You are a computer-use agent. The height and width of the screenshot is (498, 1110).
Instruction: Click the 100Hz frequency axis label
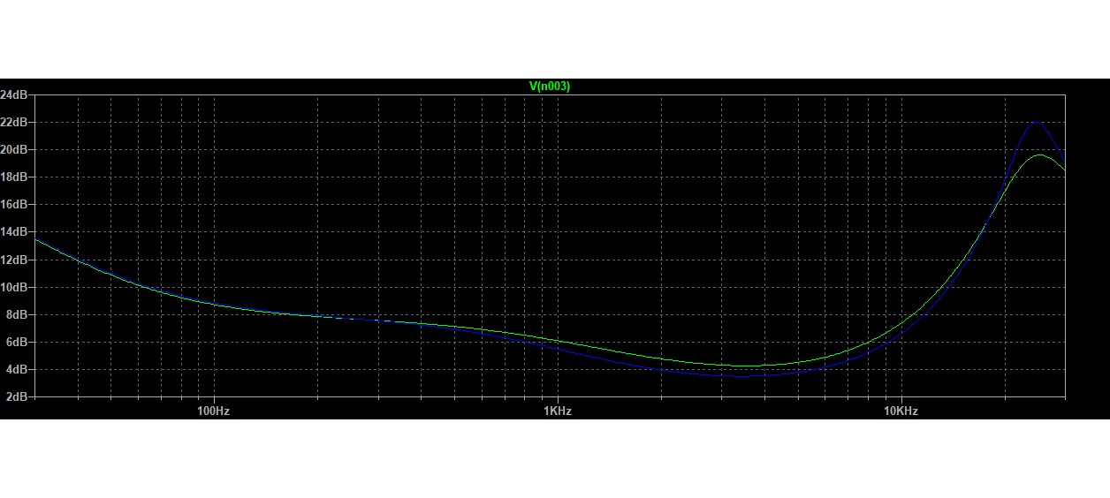pos(213,411)
